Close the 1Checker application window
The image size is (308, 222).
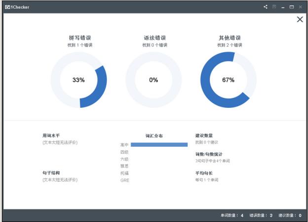(x=300, y=7)
